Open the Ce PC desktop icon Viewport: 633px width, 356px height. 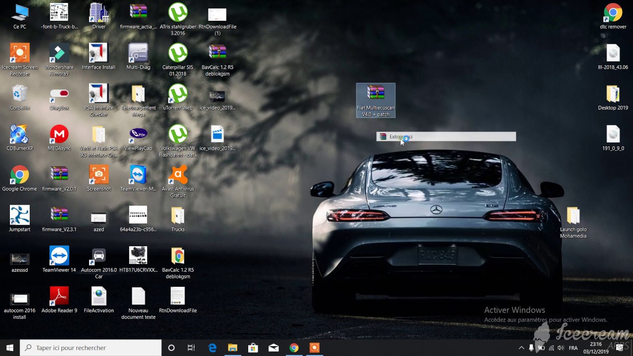click(20, 16)
